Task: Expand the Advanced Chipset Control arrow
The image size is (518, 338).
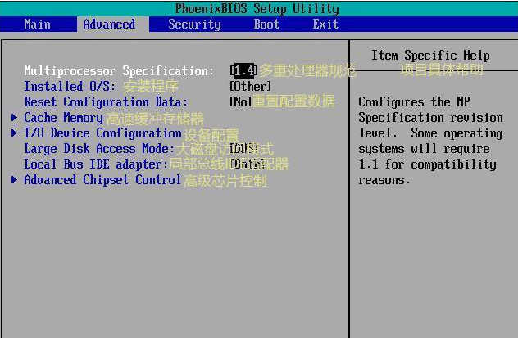Action: pos(15,180)
